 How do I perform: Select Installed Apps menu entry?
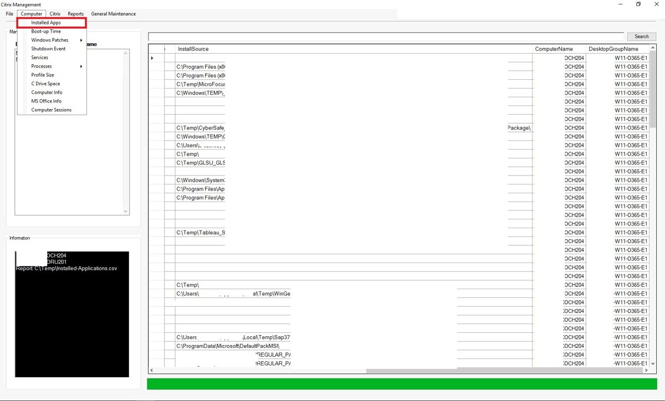coord(52,23)
